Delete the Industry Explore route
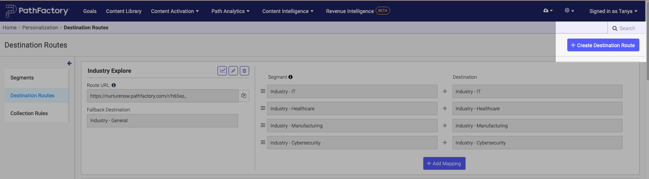This screenshot has height=179, width=649. pyautogui.click(x=244, y=71)
